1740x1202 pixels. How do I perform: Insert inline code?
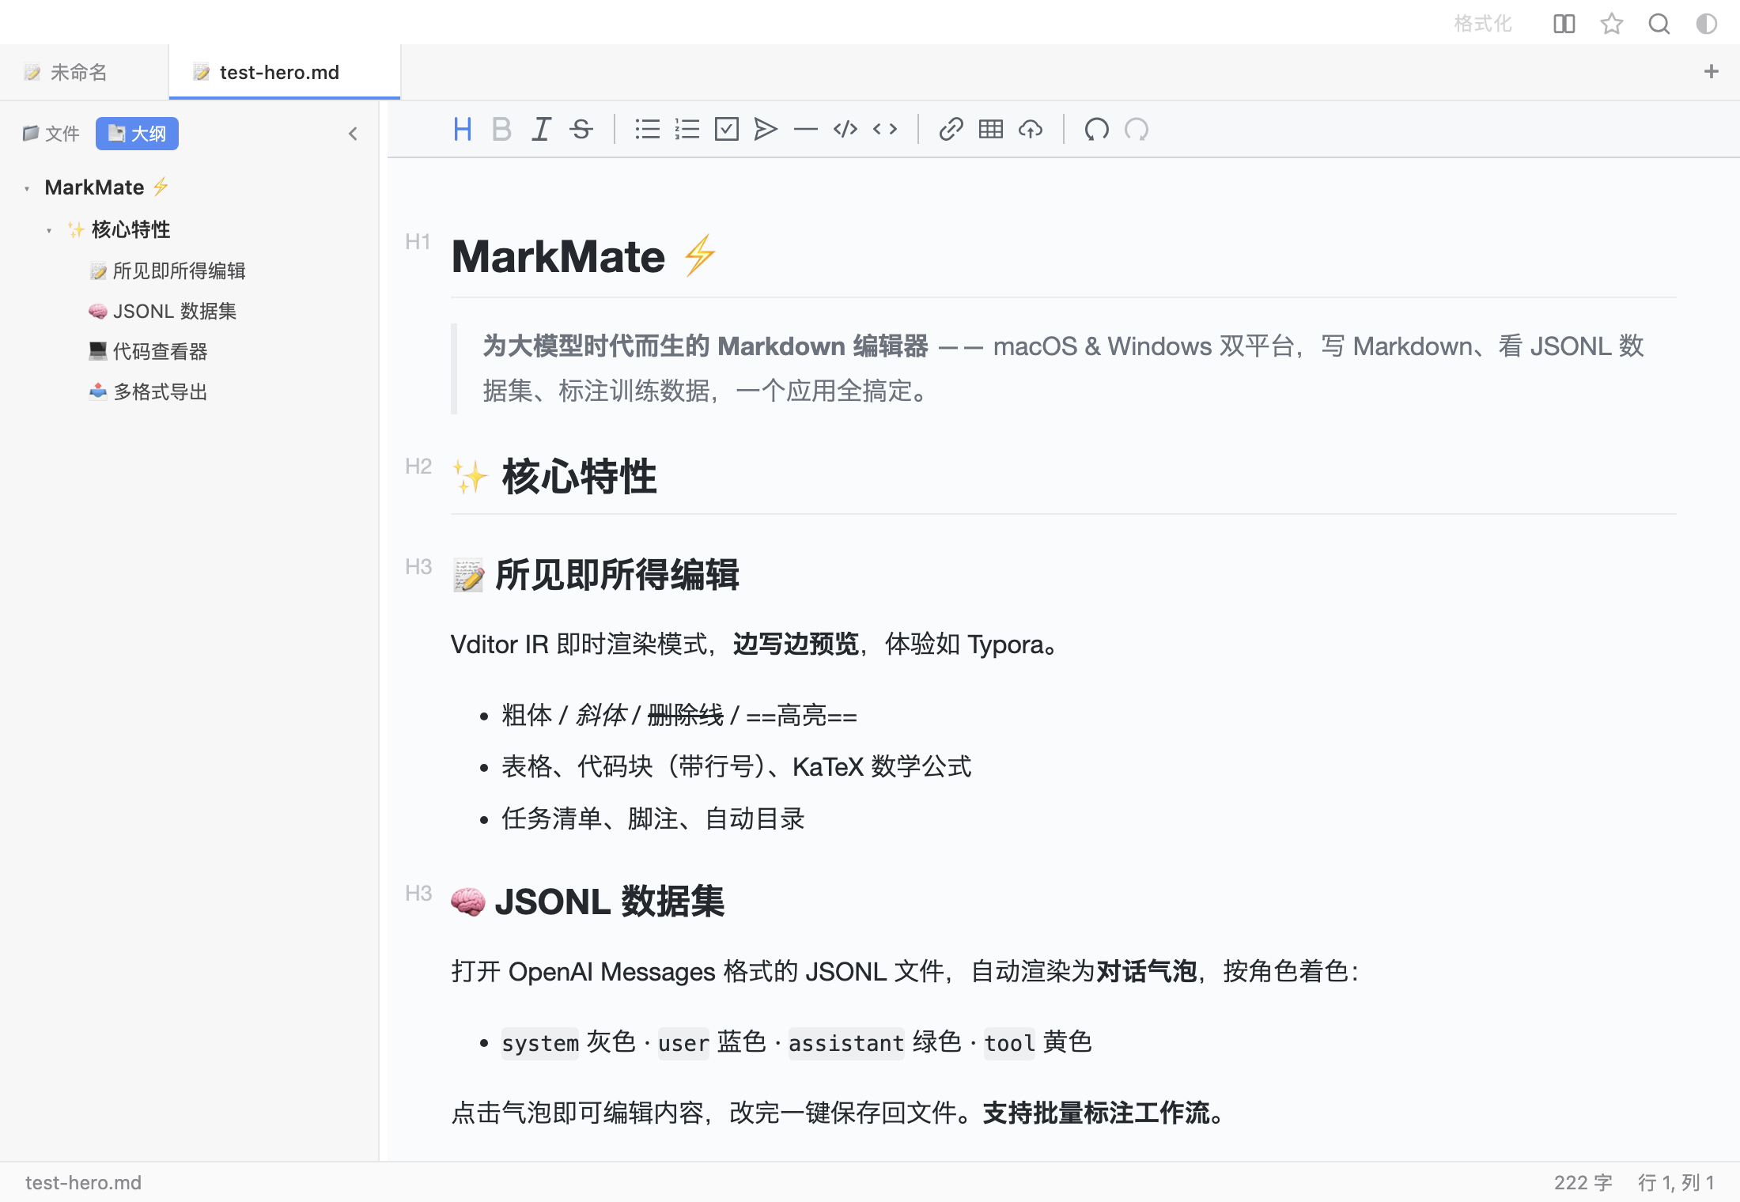[885, 129]
